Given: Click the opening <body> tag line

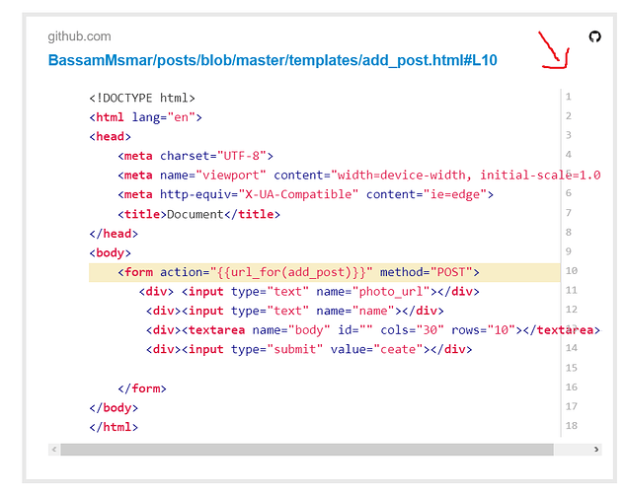Looking at the screenshot, I should coord(111,253).
